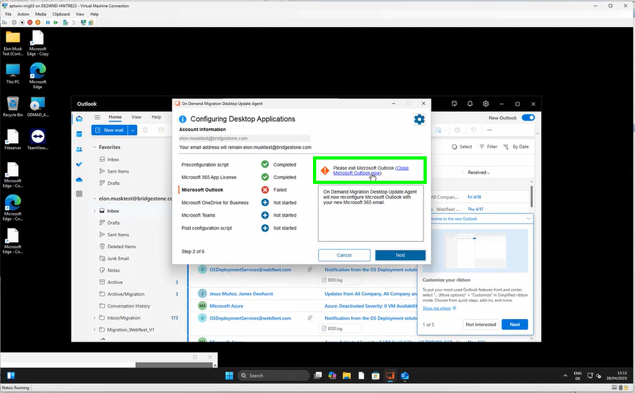This screenshot has width=635, height=393.
Task: Open the Outlook Help tab
Action: (x=156, y=117)
